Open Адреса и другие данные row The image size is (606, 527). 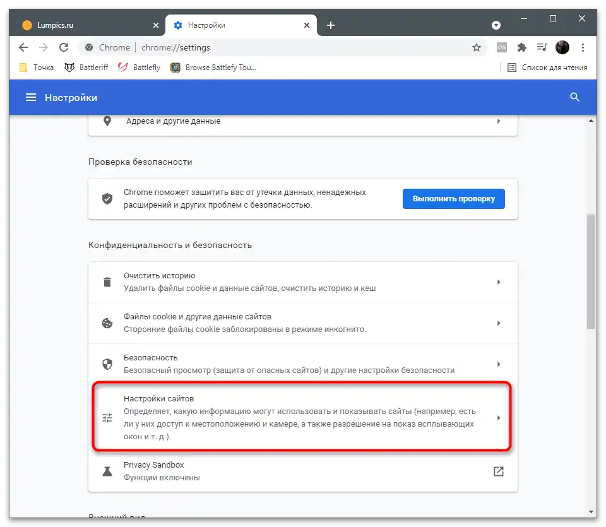[303, 121]
